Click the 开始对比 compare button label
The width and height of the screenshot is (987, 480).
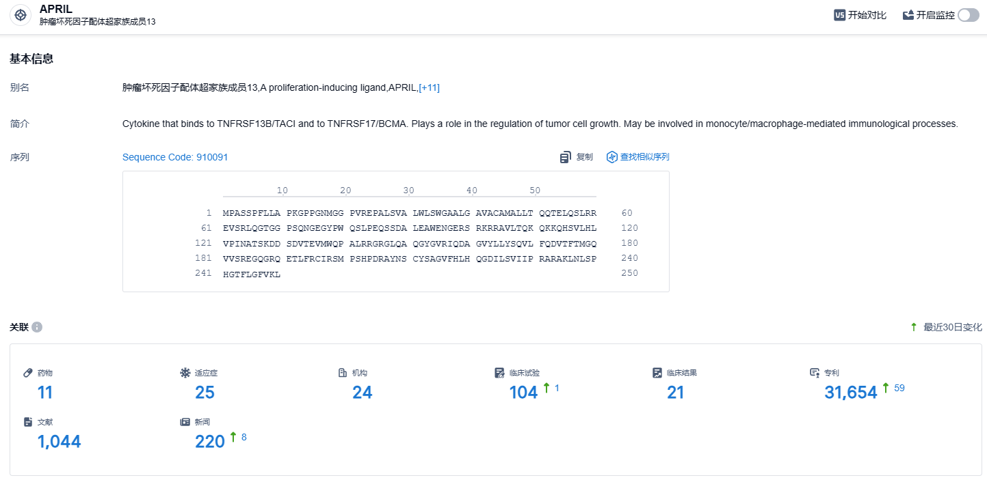tap(867, 15)
